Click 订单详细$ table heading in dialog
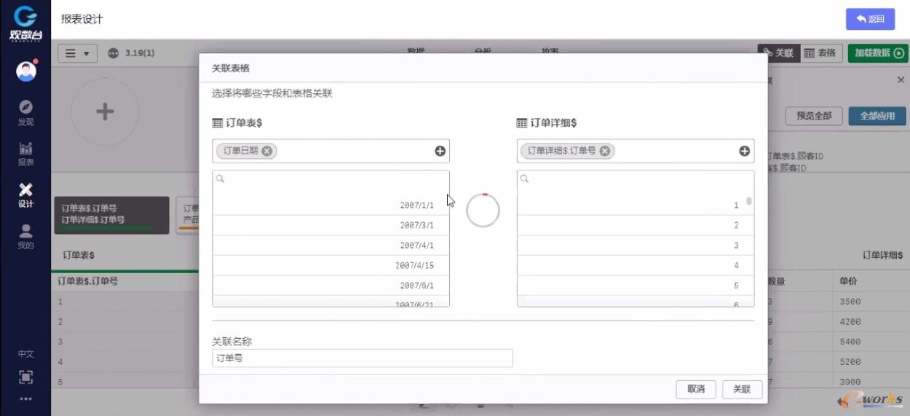The height and width of the screenshot is (416, 910). tap(553, 123)
